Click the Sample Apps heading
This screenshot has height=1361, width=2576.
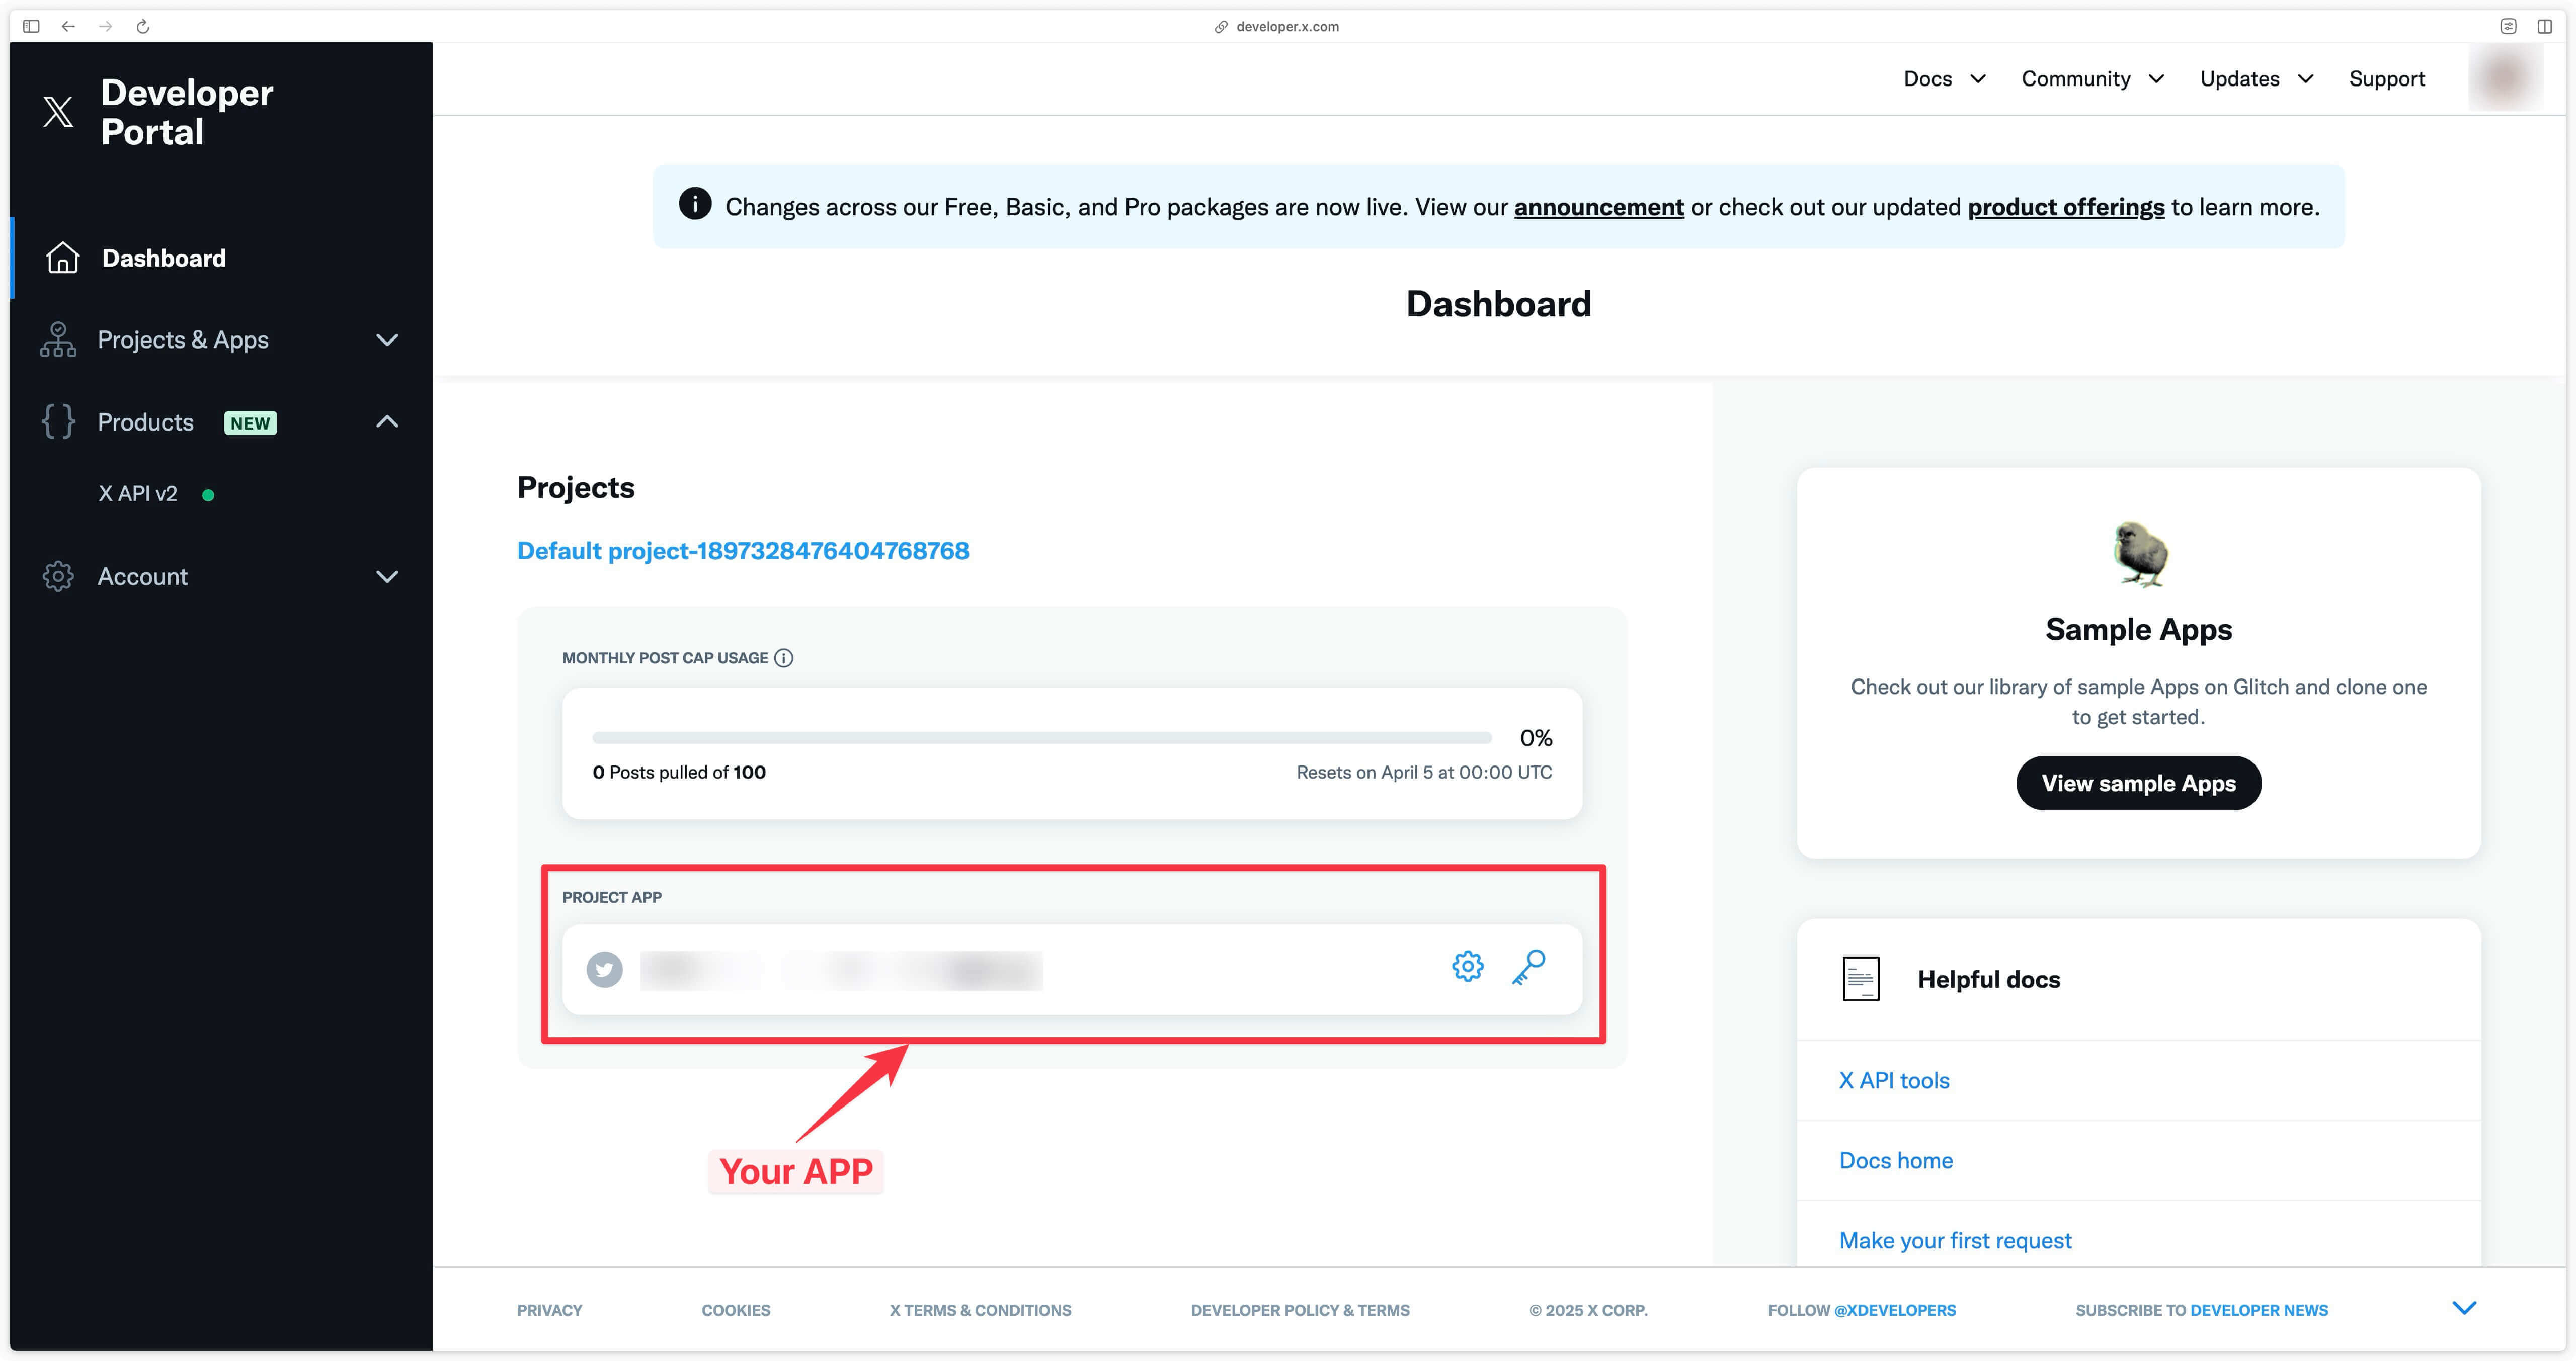coord(2138,629)
